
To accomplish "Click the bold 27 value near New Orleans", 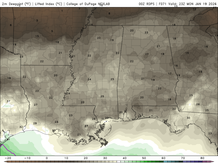I will pyautogui.click(x=86, y=126).
